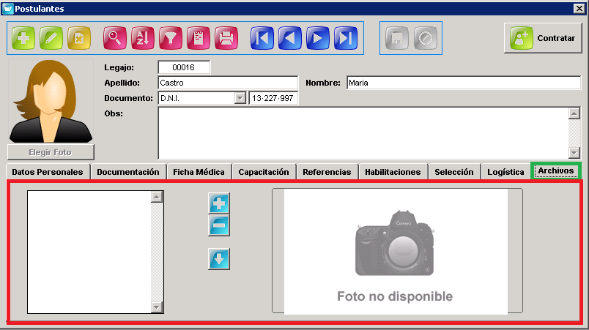Click inside the Obs text area
This screenshot has height=330, width=589.
coord(363,132)
